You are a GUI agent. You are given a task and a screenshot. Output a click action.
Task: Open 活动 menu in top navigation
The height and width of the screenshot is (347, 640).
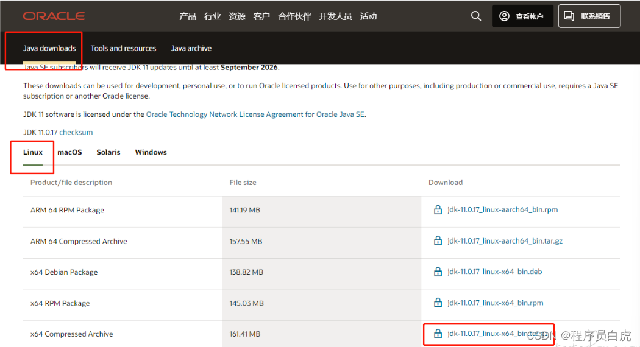click(x=368, y=16)
